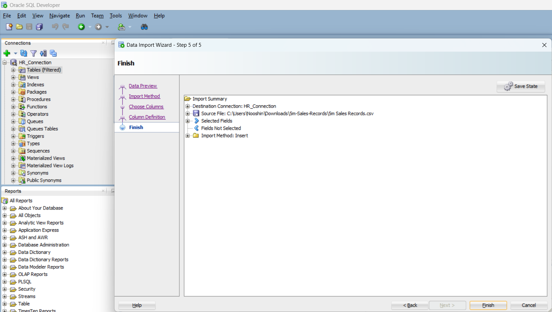Open the Tools menu
This screenshot has height=312, width=552.
click(x=116, y=16)
